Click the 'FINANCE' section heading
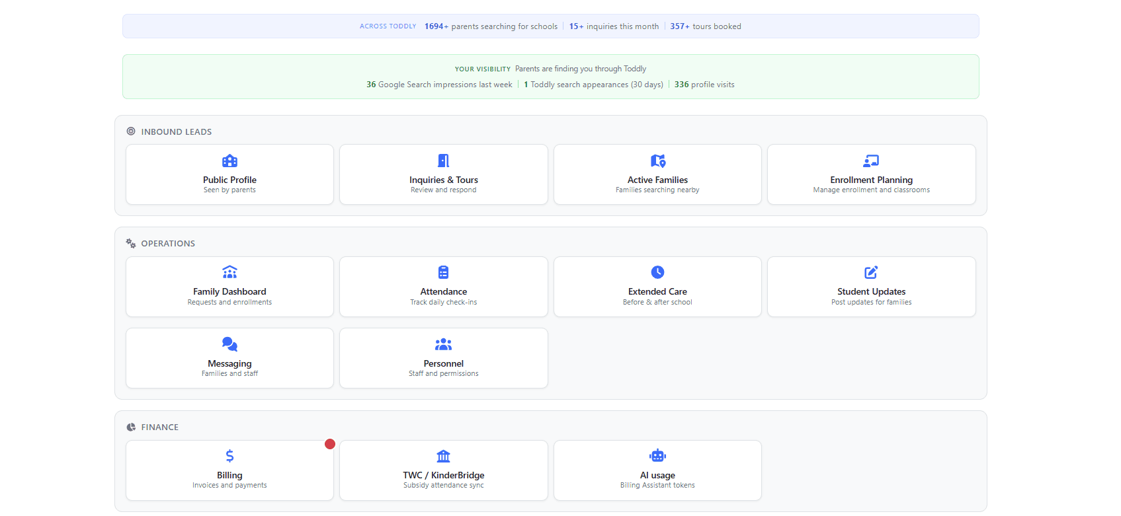Screen dimensions: 1121x516 click(160, 427)
